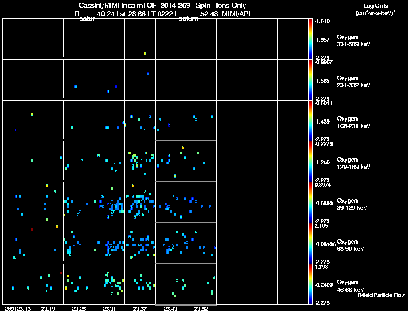The height and width of the screenshot is (311, 408).
Task: Click the "MIMI/APL" credit text
Action: (237, 14)
